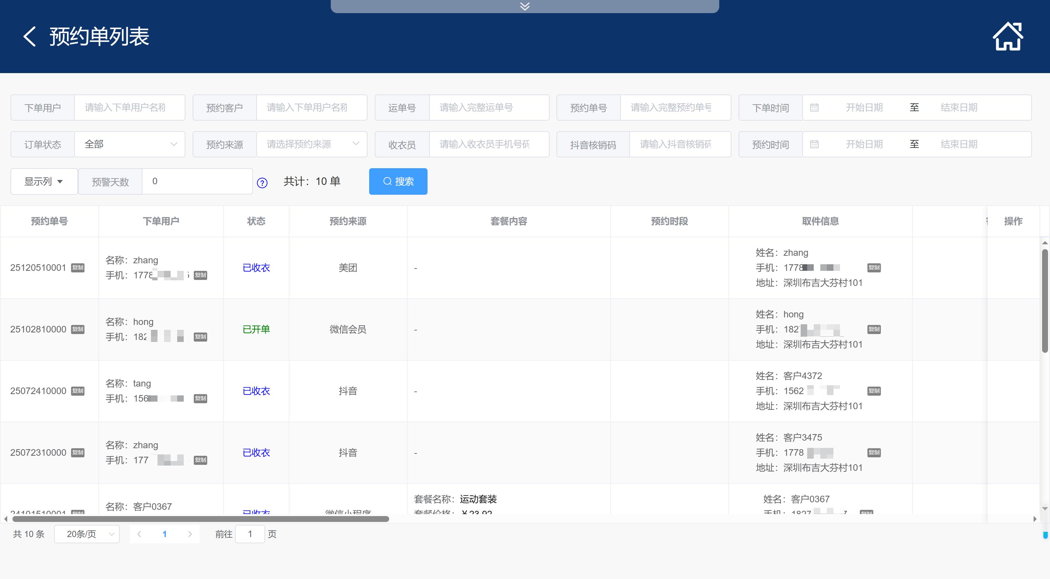Image resolution: width=1050 pixels, height=579 pixels.
Task: Click the 搜索 search button
Action: 398,182
